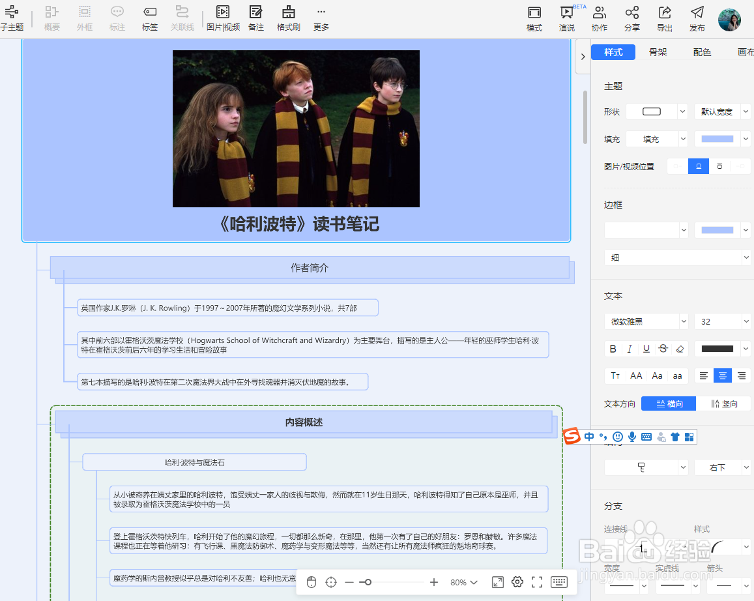
Task: Click the 概要 summary icon
Action: point(52,18)
